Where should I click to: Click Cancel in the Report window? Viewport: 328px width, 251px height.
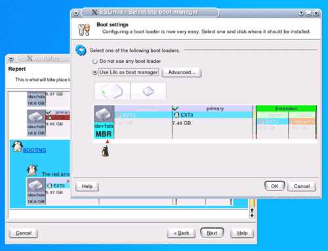coord(24,233)
